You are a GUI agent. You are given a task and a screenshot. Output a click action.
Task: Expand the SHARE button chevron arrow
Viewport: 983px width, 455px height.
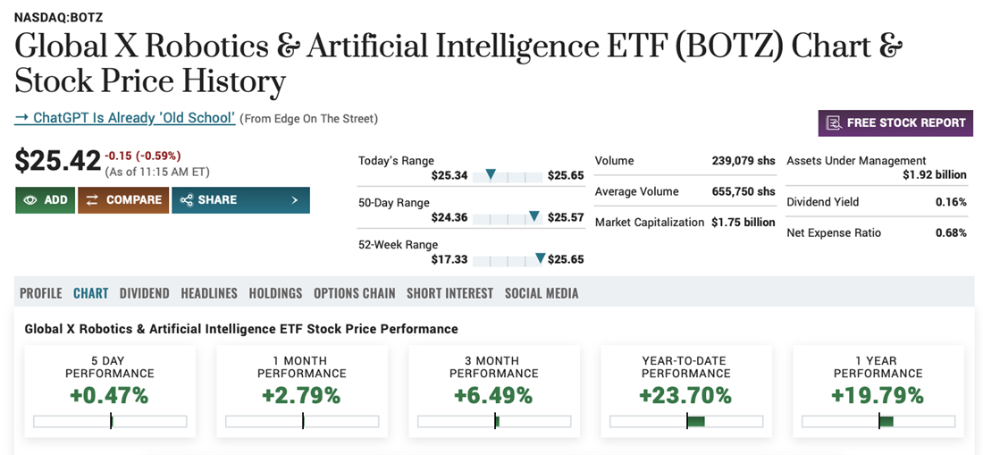click(x=295, y=200)
